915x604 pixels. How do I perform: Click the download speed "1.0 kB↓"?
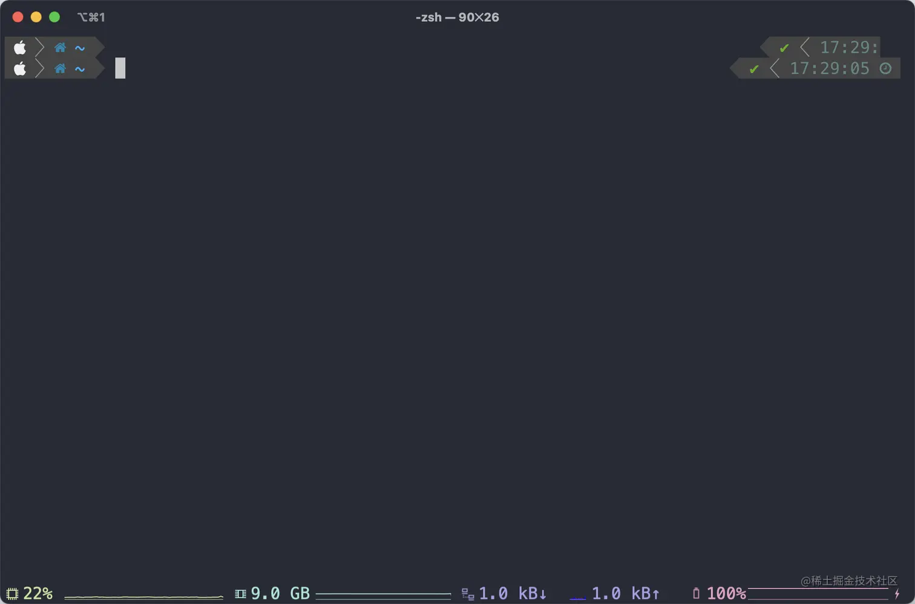(513, 594)
